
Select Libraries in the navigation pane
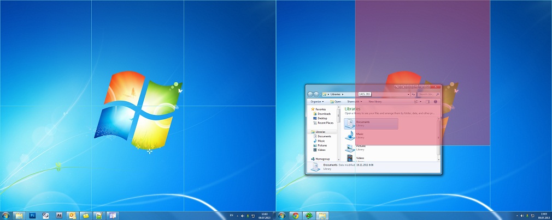(x=318, y=132)
